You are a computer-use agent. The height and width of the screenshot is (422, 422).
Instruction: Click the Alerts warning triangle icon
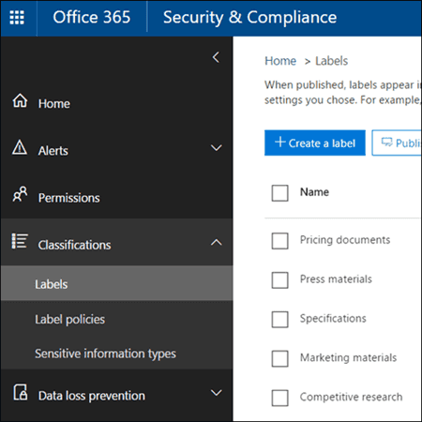tap(20, 147)
